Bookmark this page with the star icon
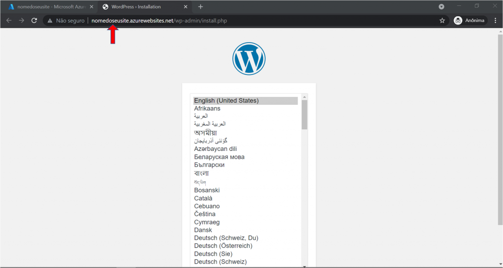Viewport: 503px width, 268px height. pyautogui.click(x=442, y=21)
